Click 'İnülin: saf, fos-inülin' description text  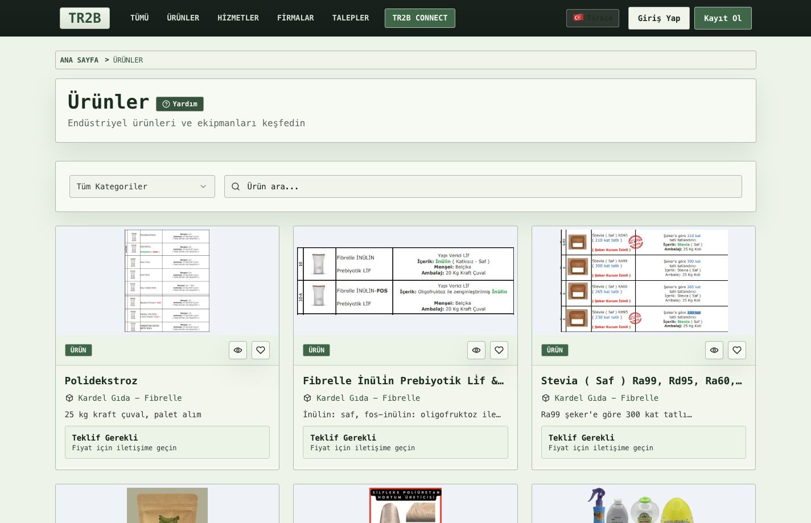(402, 414)
